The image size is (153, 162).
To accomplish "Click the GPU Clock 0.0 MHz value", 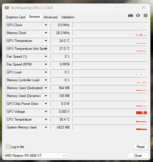I will pos(61,25).
